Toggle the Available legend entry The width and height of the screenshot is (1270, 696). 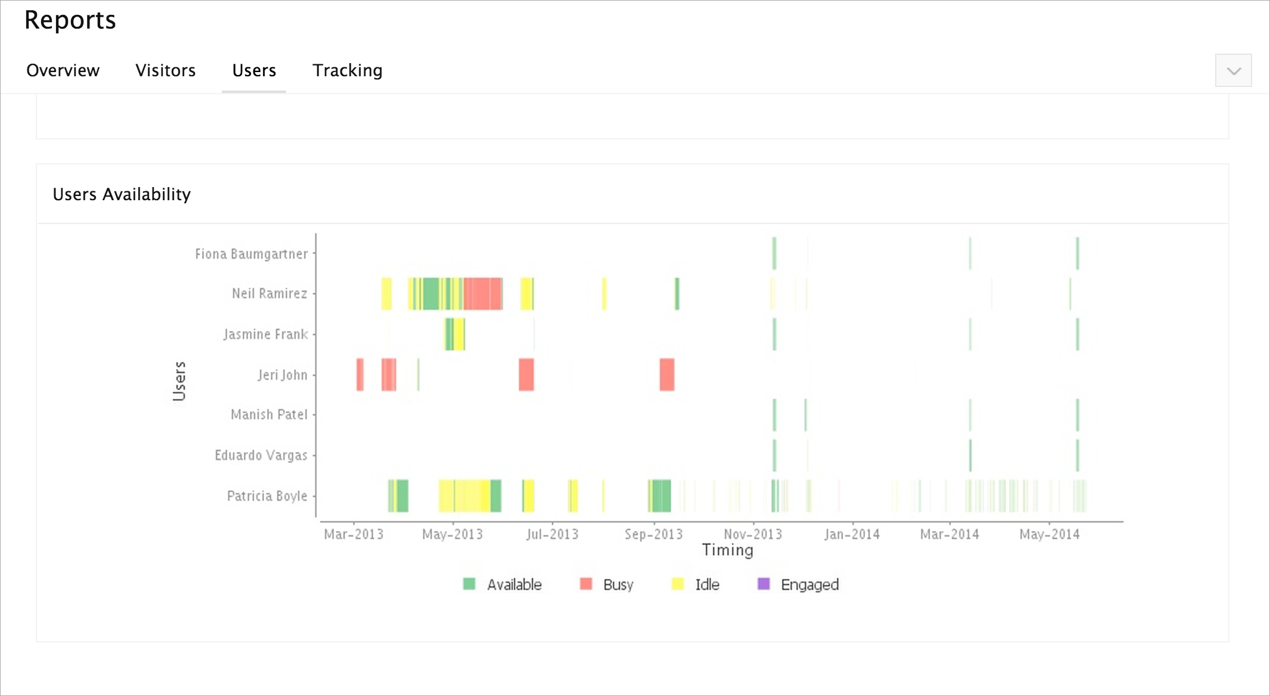(514, 585)
